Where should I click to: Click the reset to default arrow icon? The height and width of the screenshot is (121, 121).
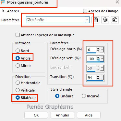[x=115, y=20]
